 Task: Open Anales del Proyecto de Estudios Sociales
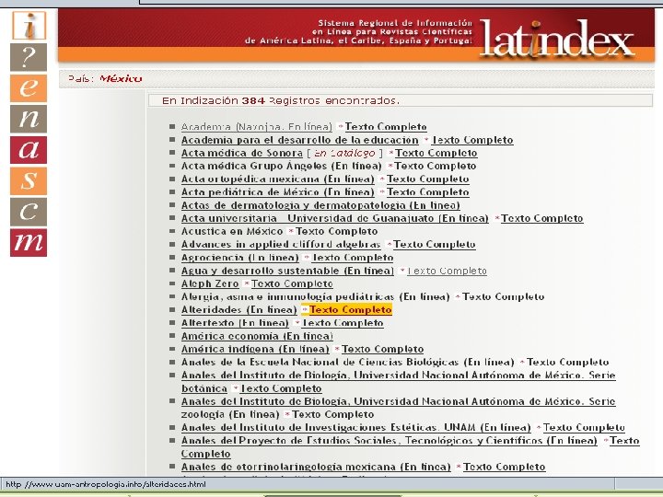pos(389,441)
